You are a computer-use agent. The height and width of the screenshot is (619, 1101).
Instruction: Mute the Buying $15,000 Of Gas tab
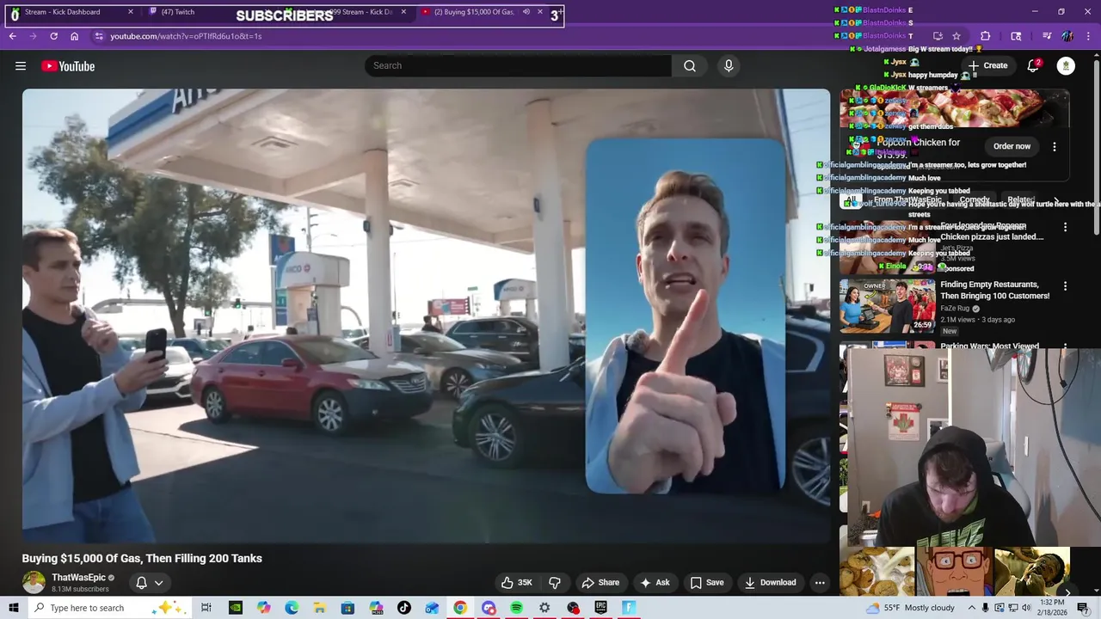pyautogui.click(x=526, y=12)
